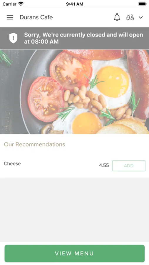Tap the closed notice banner text
The height and width of the screenshot is (265, 149).
click(83, 38)
